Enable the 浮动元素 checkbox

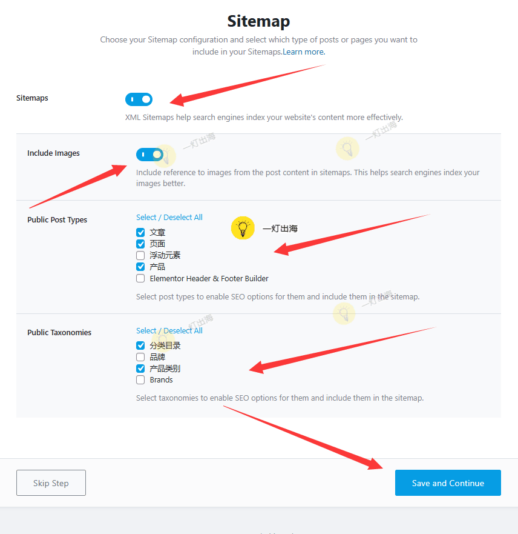(140, 255)
